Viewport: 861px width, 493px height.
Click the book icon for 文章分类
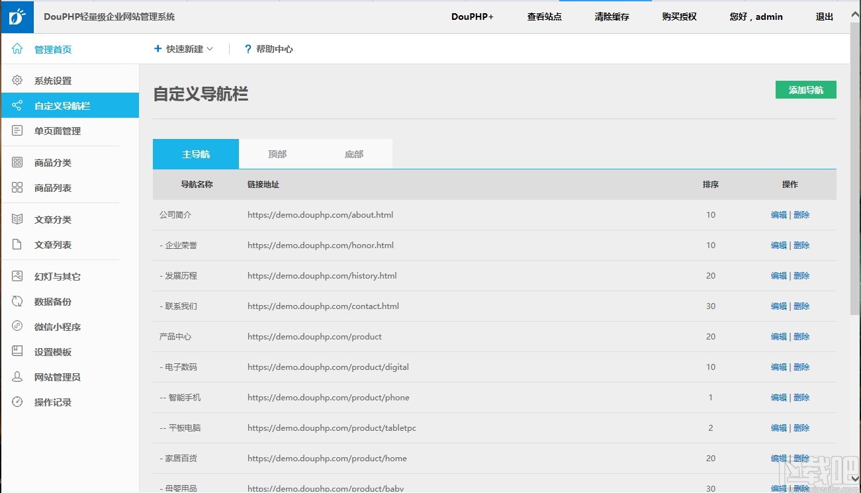tap(17, 220)
